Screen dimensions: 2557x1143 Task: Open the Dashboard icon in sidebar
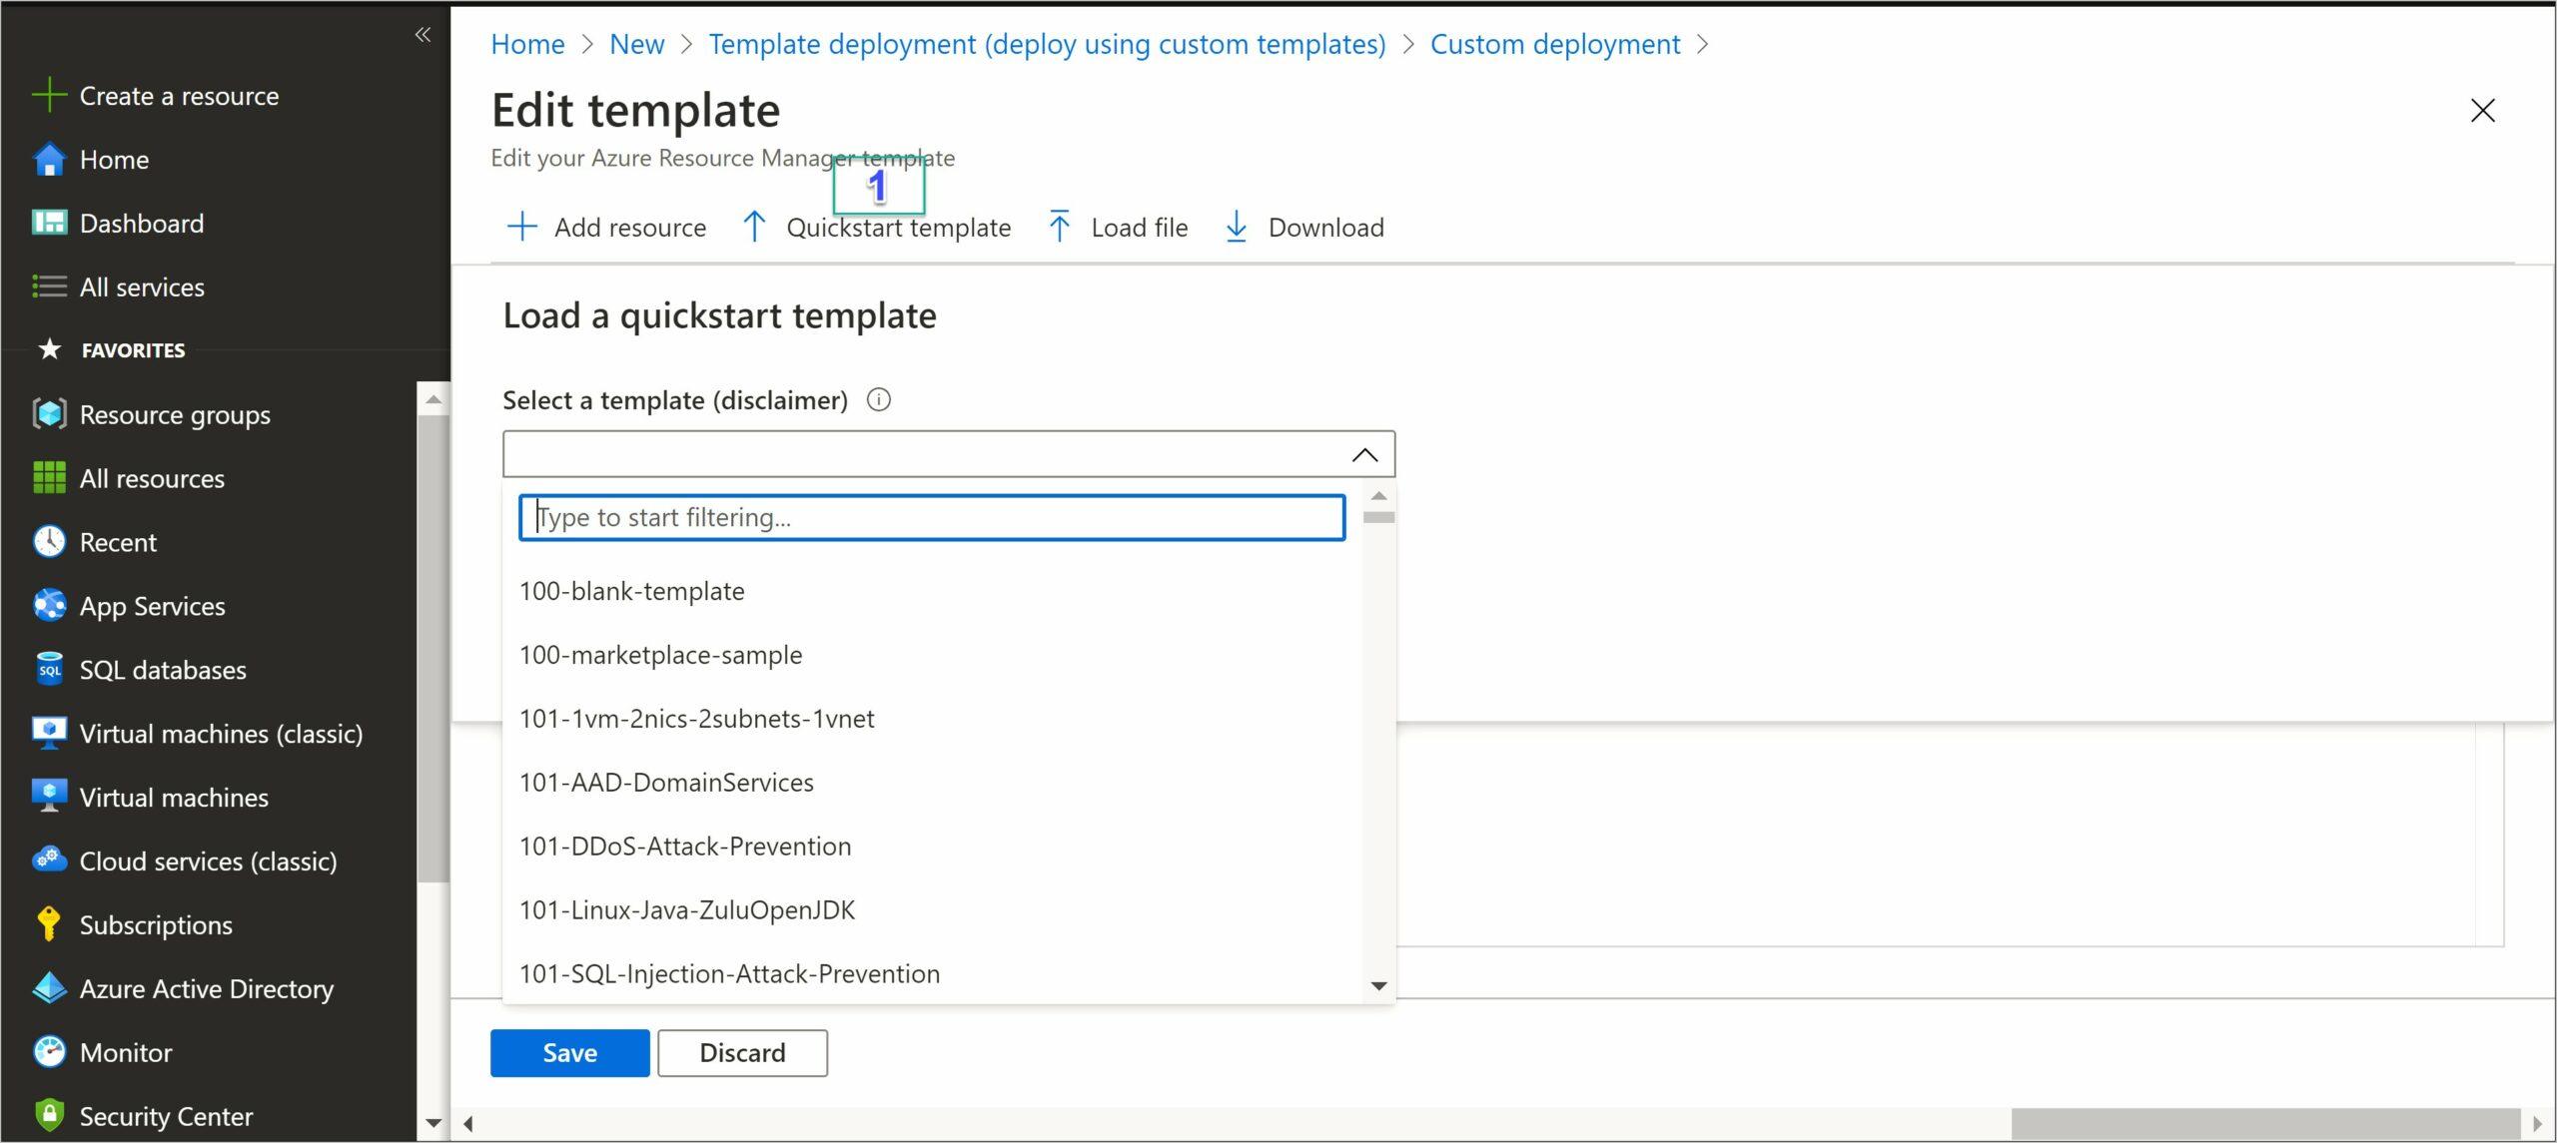(x=49, y=223)
